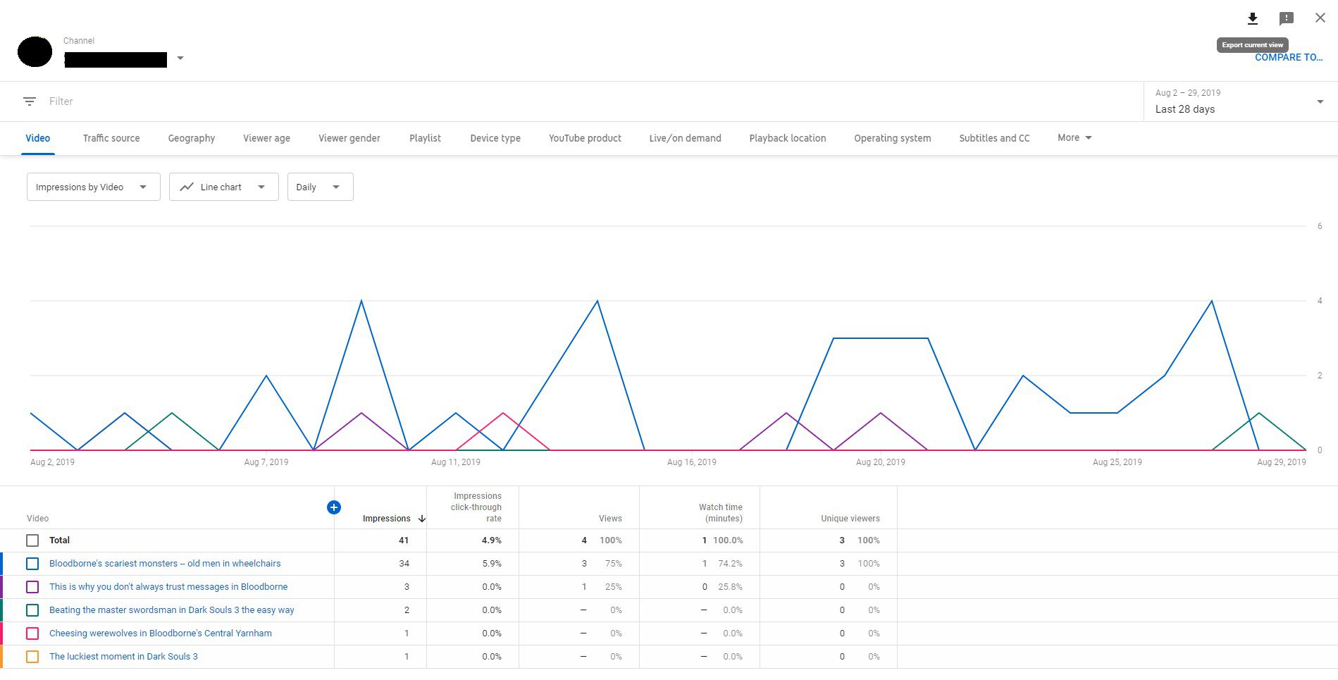
Task: Click the blue plus add metric icon
Action: tap(334, 507)
